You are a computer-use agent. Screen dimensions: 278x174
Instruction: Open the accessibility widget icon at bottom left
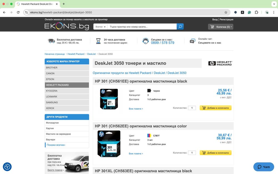click(x=7, y=167)
